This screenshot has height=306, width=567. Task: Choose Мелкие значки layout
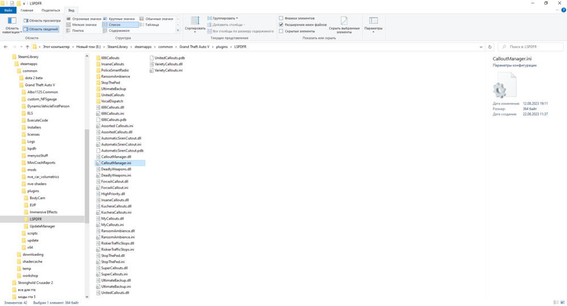pyautogui.click(x=82, y=25)
